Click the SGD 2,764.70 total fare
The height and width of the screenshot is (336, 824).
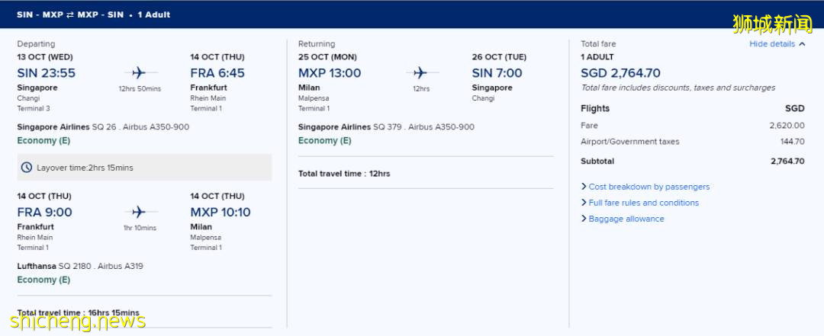tap(620, 73)
